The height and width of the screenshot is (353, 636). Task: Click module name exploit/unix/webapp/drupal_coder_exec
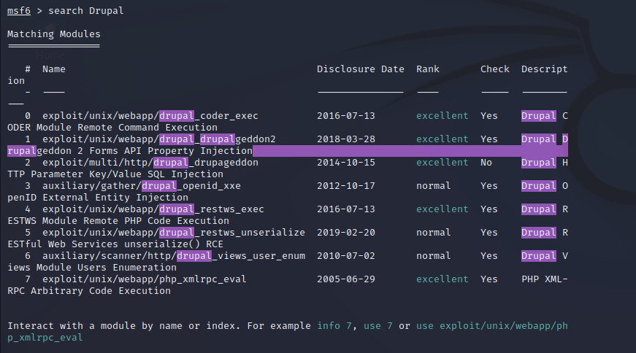pos(150,116)
